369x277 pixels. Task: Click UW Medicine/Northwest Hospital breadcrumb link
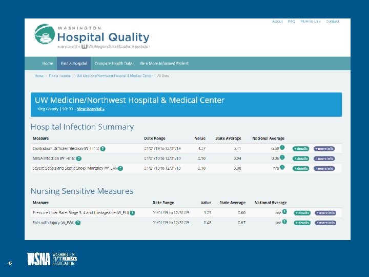tap(115, 76)
